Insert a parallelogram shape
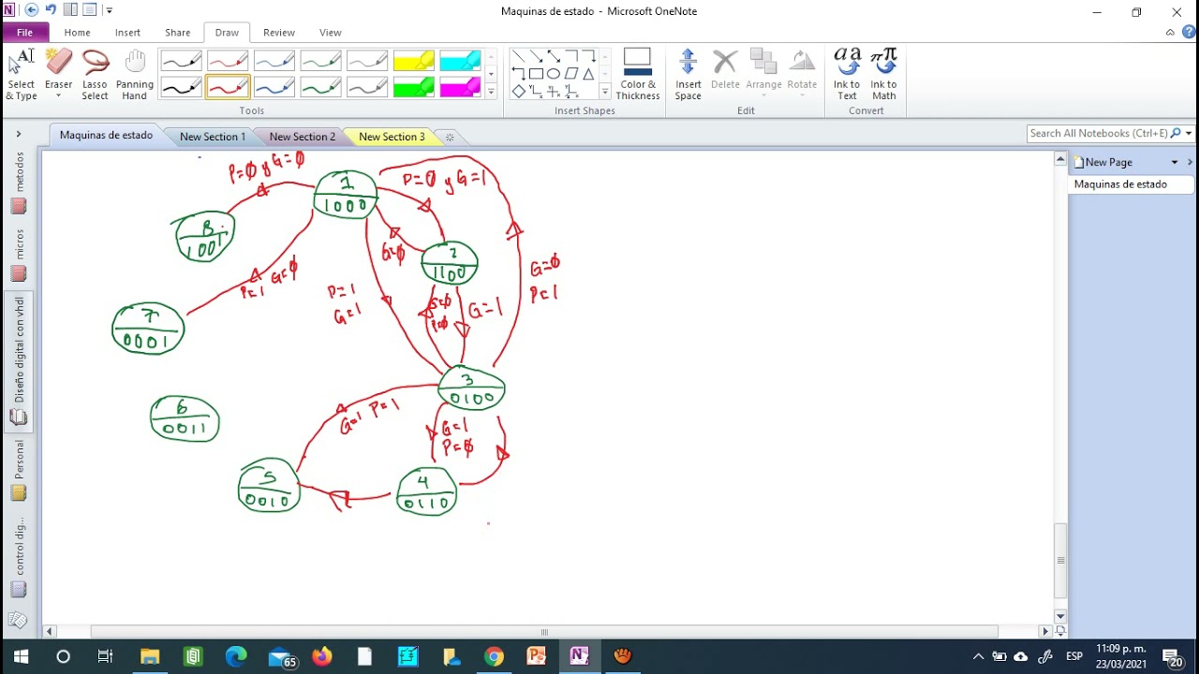This screenshot has width=1199, height=674. [x=571, y=74]
